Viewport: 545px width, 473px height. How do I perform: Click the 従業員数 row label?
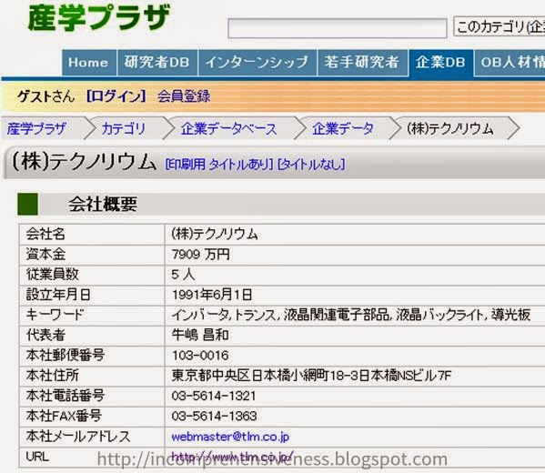point(53,275)
